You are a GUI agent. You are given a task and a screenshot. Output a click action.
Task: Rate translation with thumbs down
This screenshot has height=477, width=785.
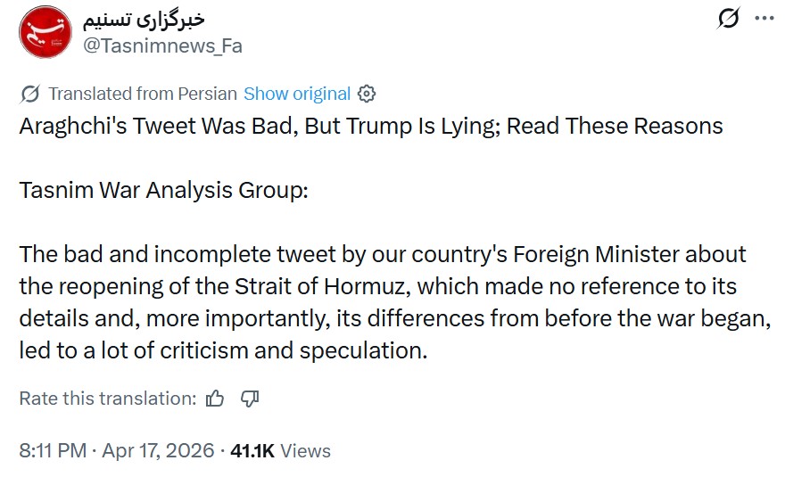(250, 399)
